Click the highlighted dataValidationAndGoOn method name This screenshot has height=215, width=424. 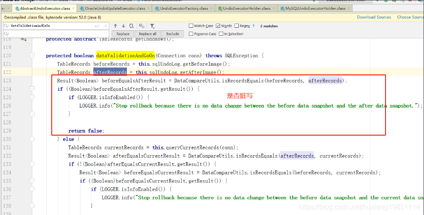click(x=126, y=56)
